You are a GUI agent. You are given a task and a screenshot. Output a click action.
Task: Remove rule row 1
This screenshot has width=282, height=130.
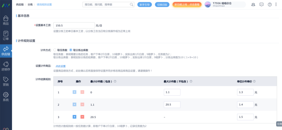[82, 92]
